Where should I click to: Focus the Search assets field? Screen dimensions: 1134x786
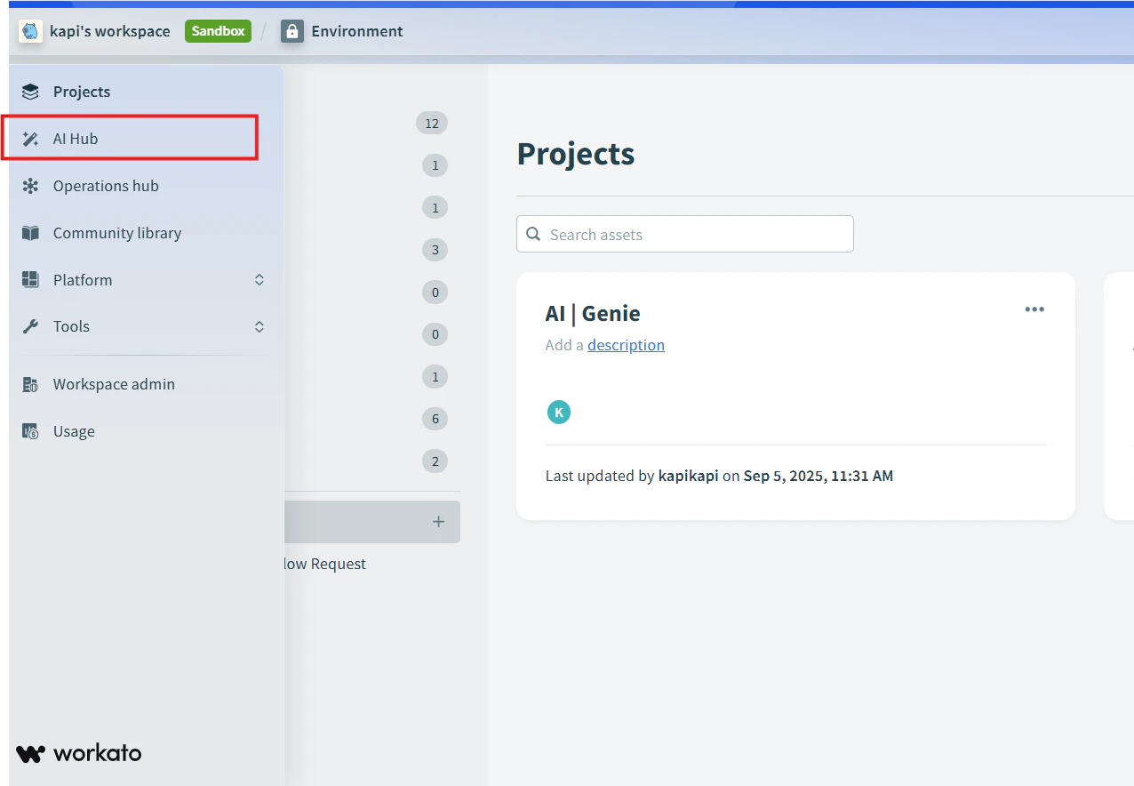pyautogui.click(x=685, y=234)
